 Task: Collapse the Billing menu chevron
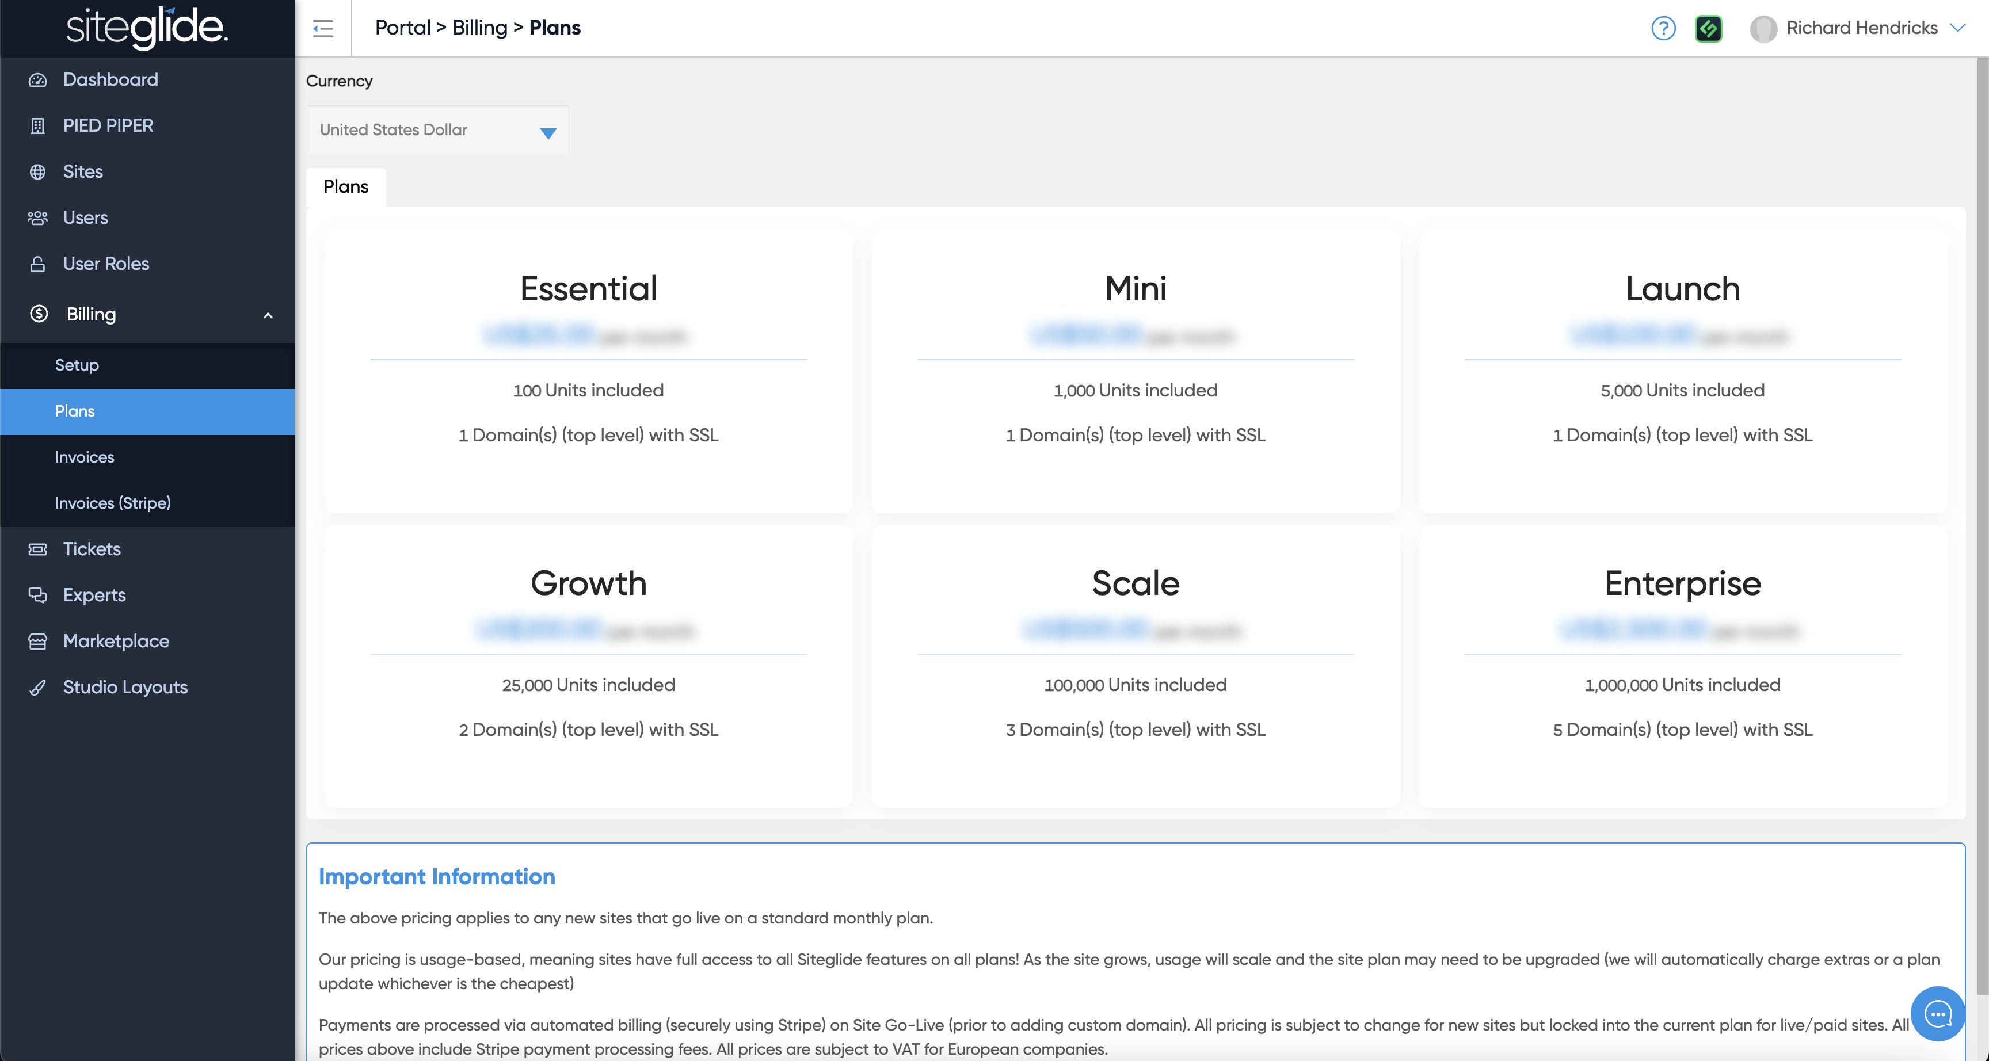268,315
